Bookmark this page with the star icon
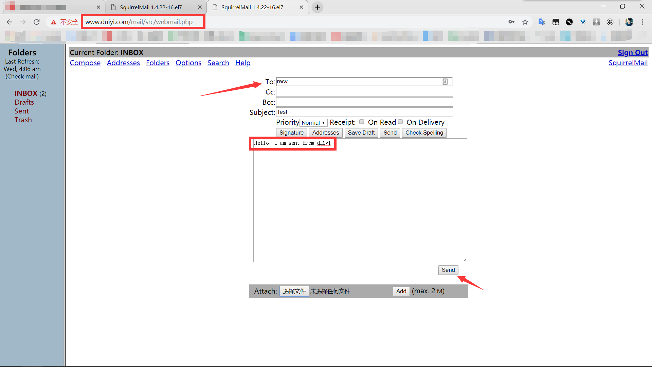The image size is (652, 367). point(525,22)
